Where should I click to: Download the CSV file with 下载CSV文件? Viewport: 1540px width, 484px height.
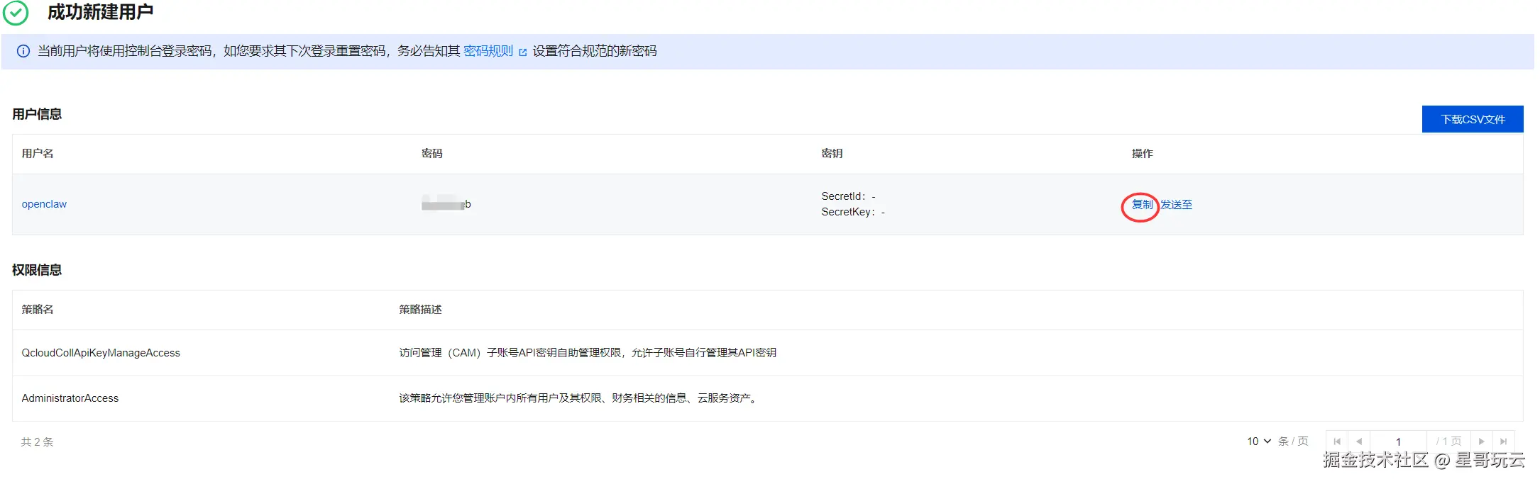coord(1473,119)
